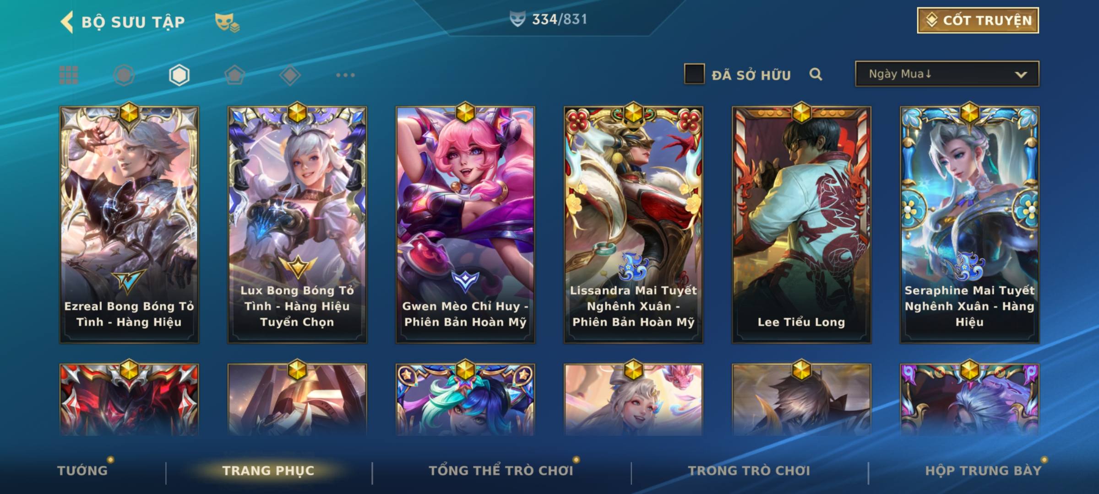The height and width of the screenshot is (494, 1099).
Task: Expand the sort dropdown chevron arrow
Action: [1021, 75]
